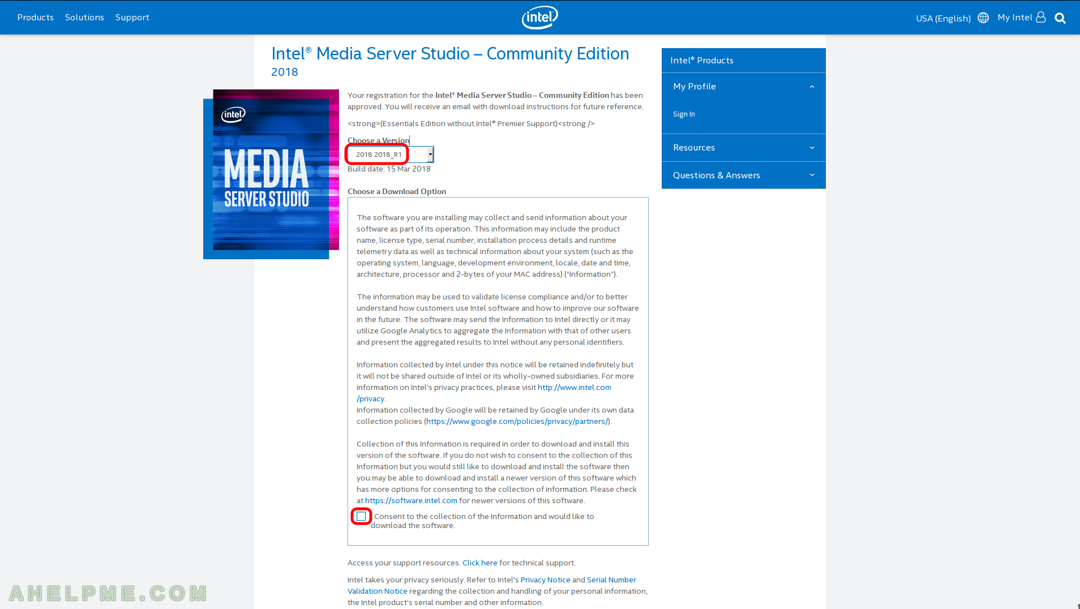Click the Intel logo in header
The height and width of the screenshot is (609, 1080).
[x=539, y=18]
